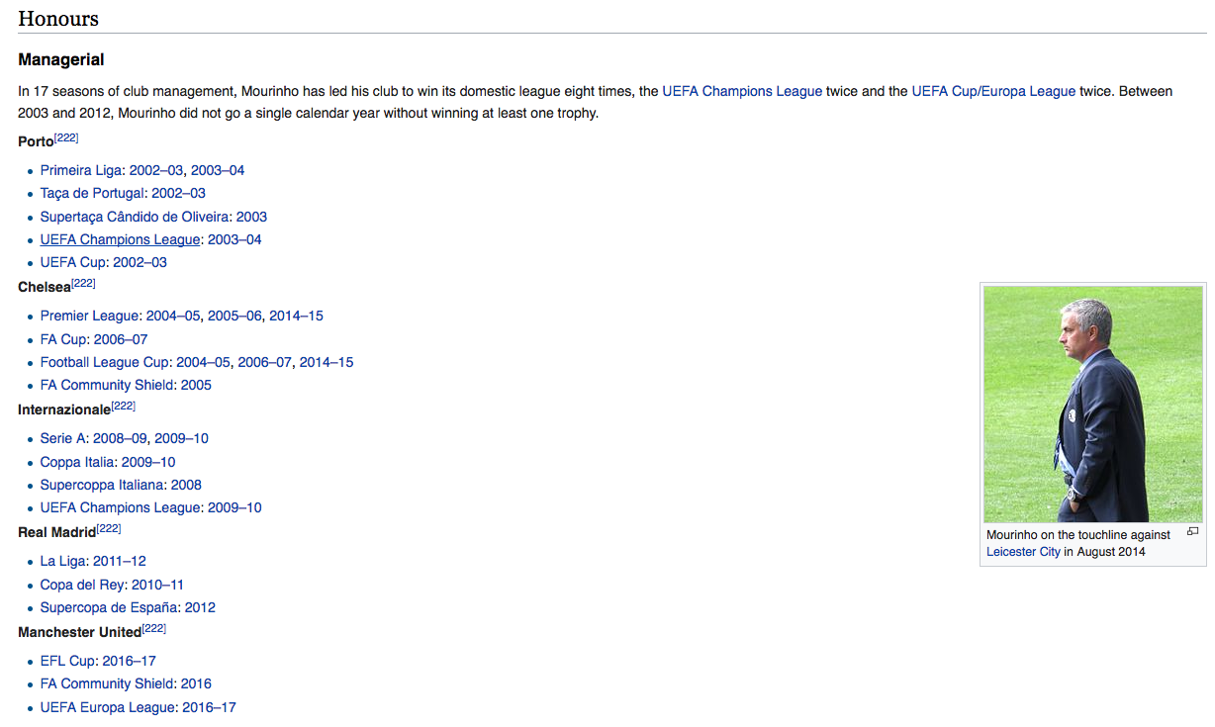This screenshot has height=727, width=1215.
Task: Open FA Community Shield 2016 link
Action: [196, 683]
